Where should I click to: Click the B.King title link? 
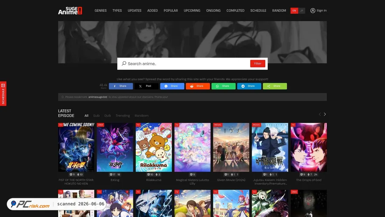(115, 180)
